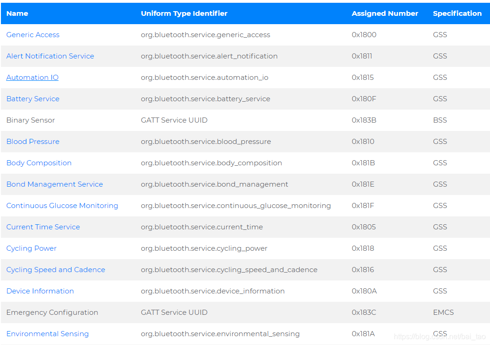The image size is (490, 345).
Task: Select the Emergency Configuration name cell
Action: pos(52,312)
